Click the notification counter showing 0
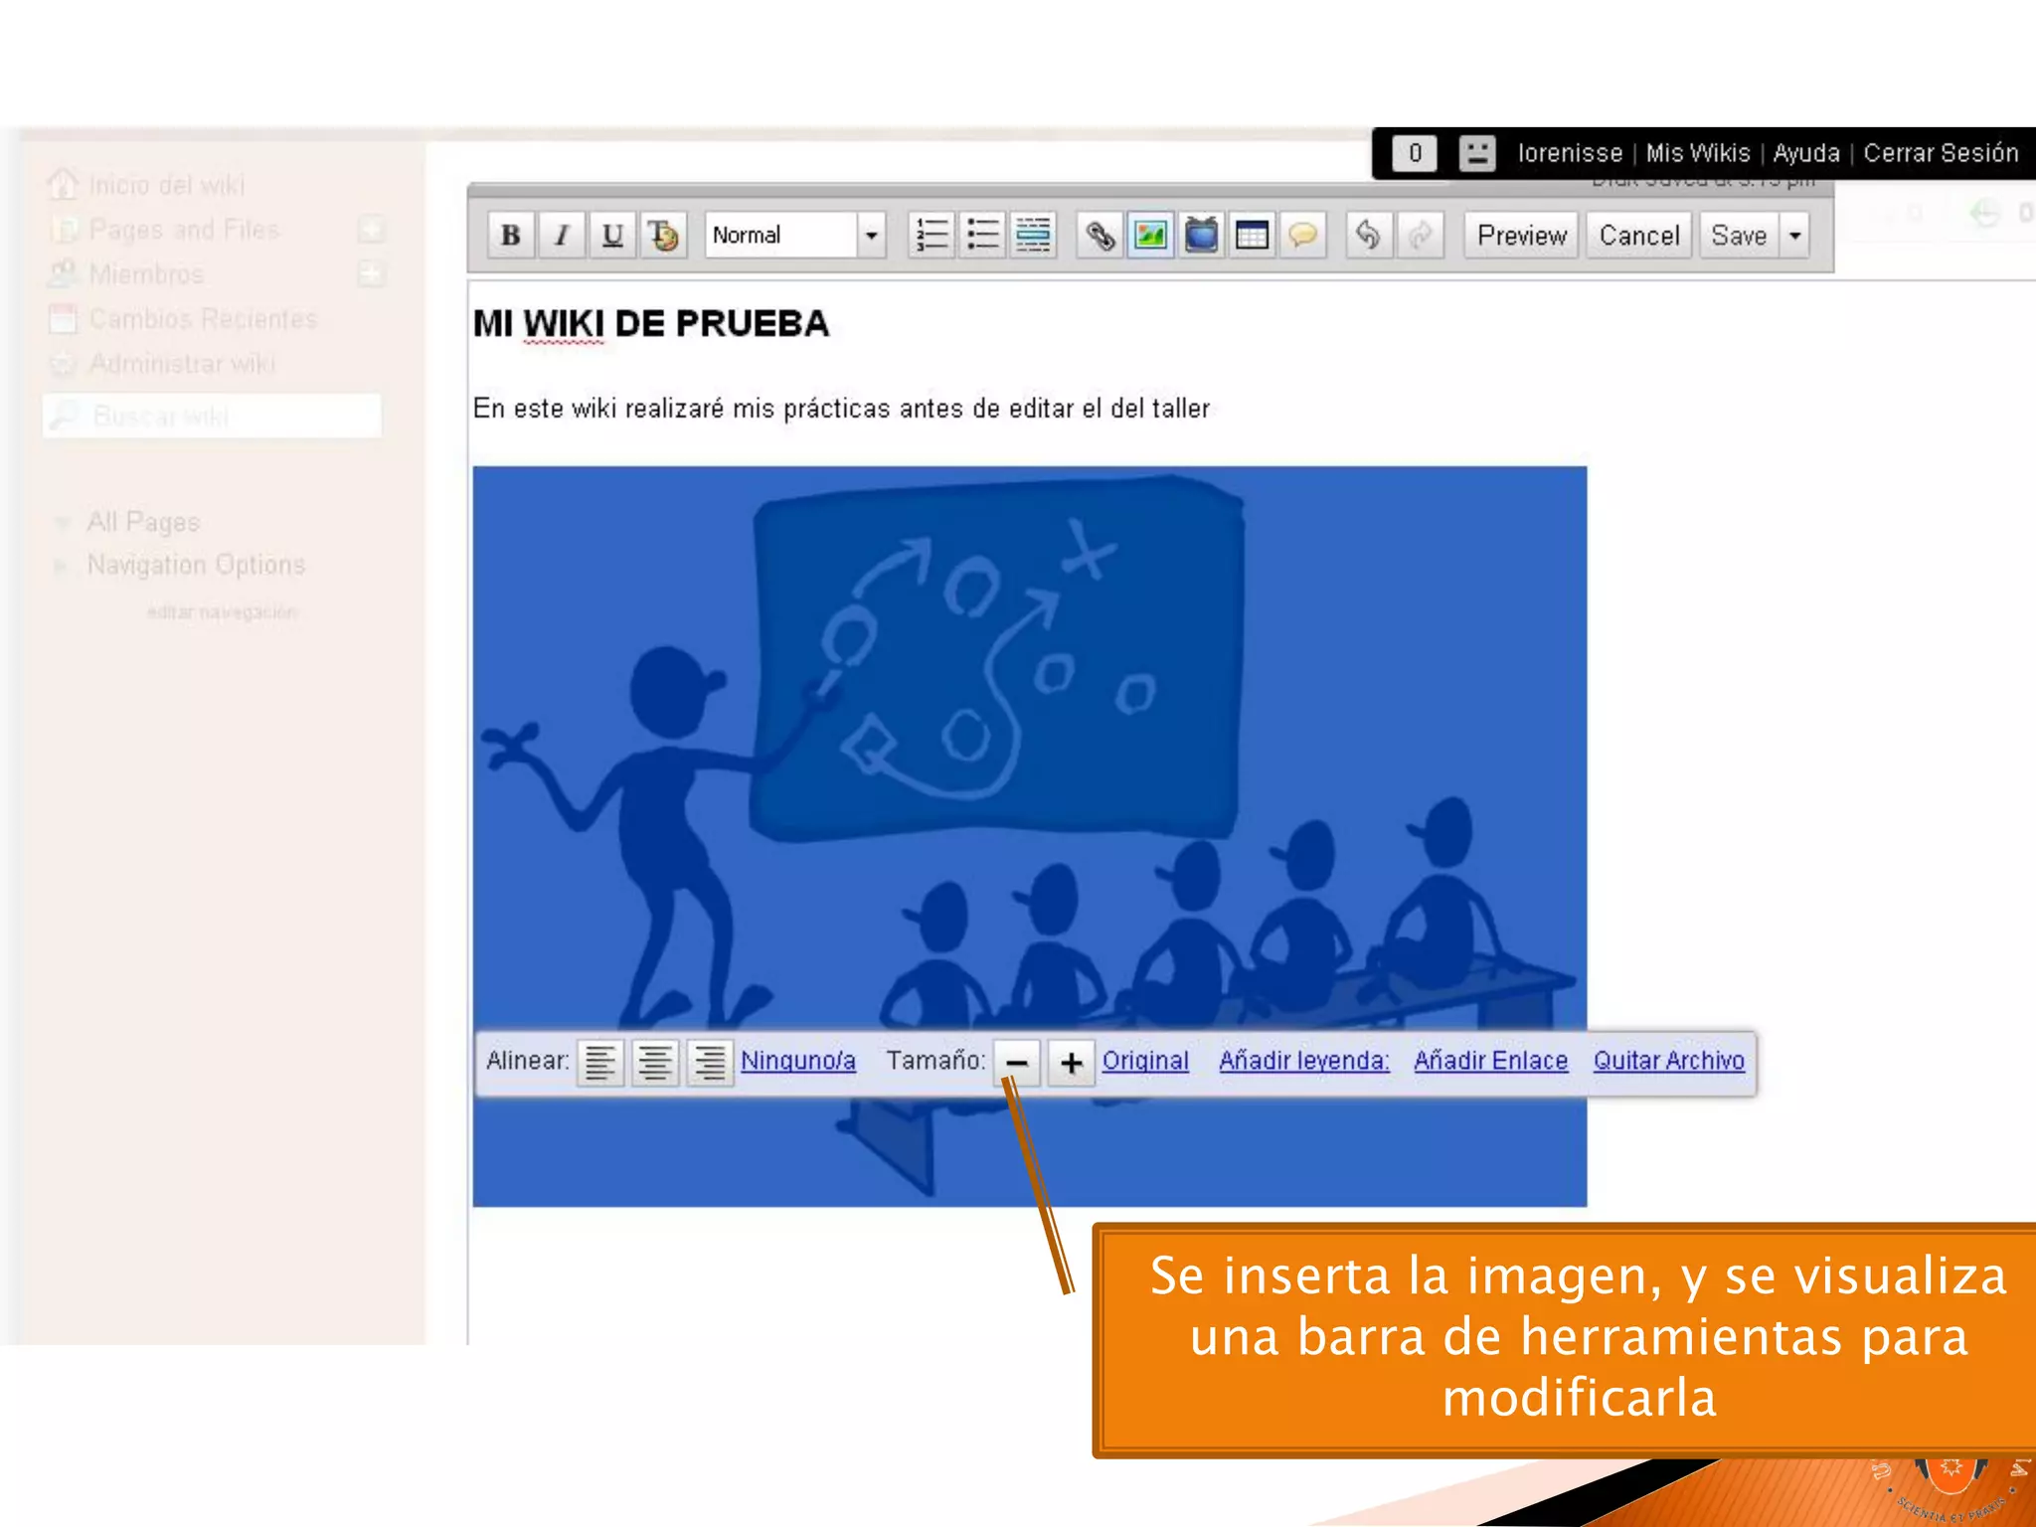2036x1527 pixels. point(1414,153)
